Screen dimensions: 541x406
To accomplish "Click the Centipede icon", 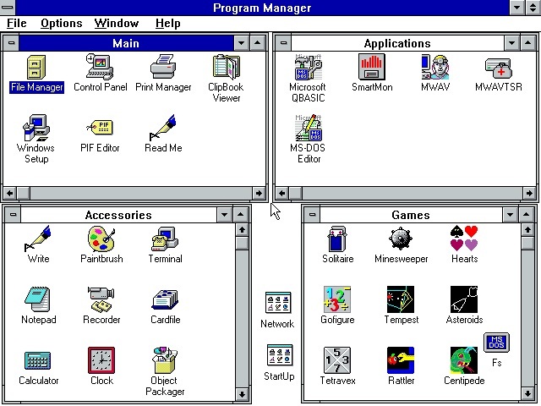I will click(x=464, y=360).
